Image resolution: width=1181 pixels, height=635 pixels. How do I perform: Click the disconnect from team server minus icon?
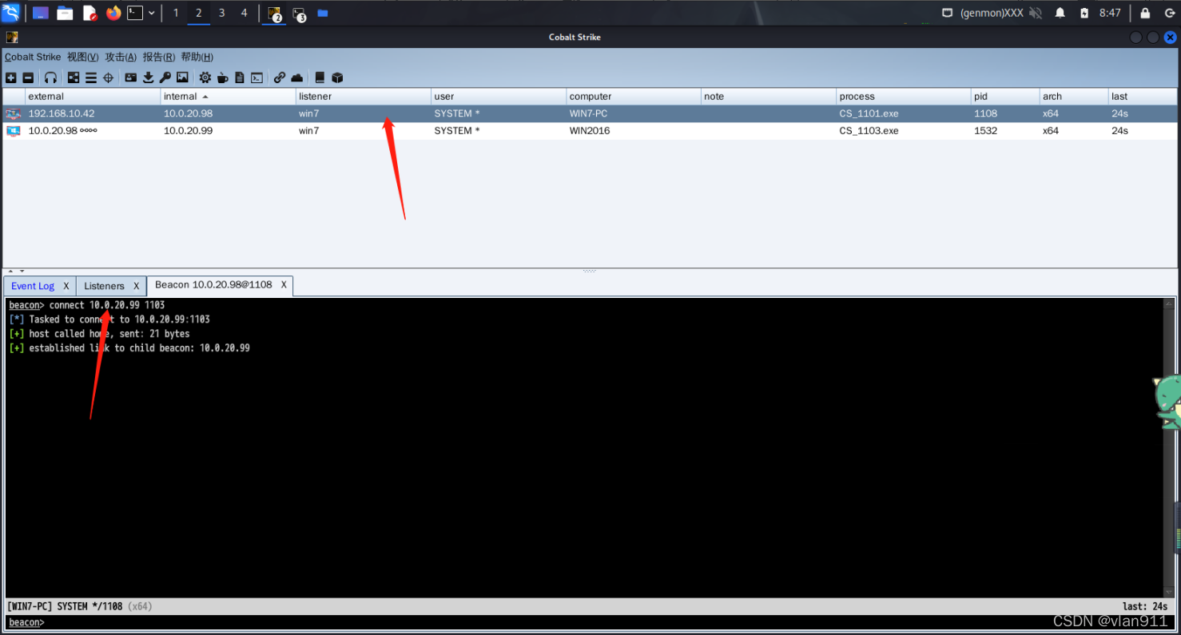click(x=28, y=77)
